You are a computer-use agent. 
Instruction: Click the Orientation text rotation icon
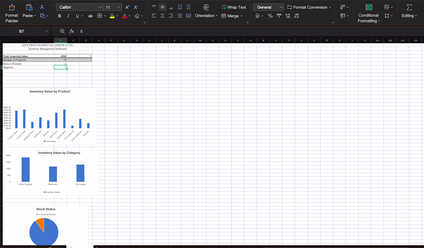click(206, 7)
